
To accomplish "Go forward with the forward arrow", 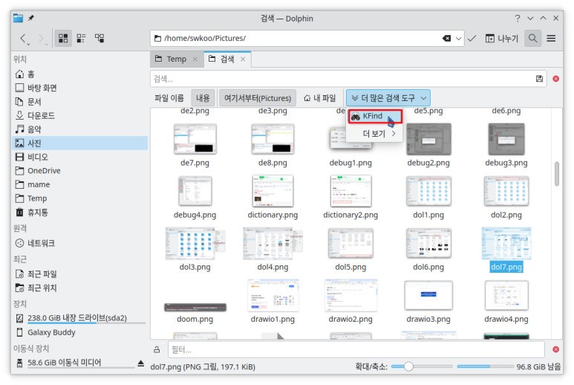I will pos(41,38).
